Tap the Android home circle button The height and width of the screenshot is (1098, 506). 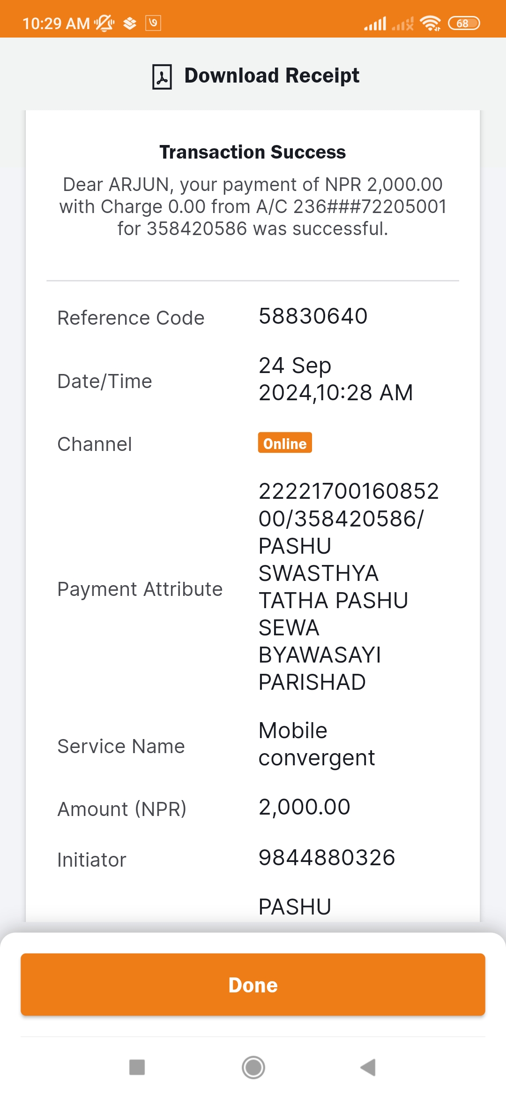tap(253, 1067)
